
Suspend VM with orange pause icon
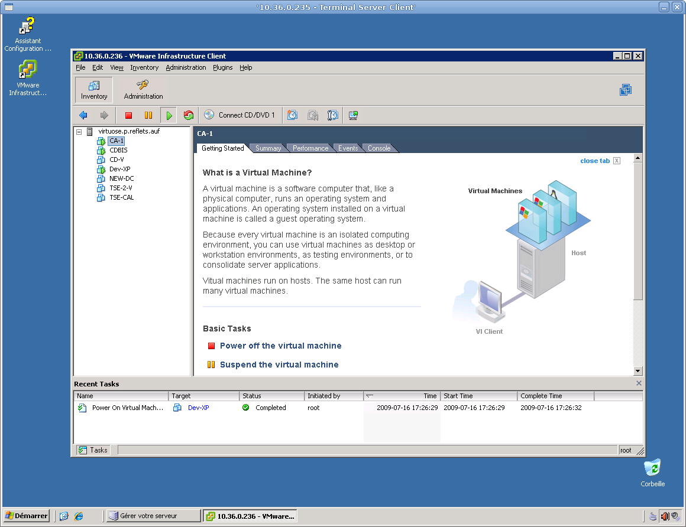tap(148, 115)
